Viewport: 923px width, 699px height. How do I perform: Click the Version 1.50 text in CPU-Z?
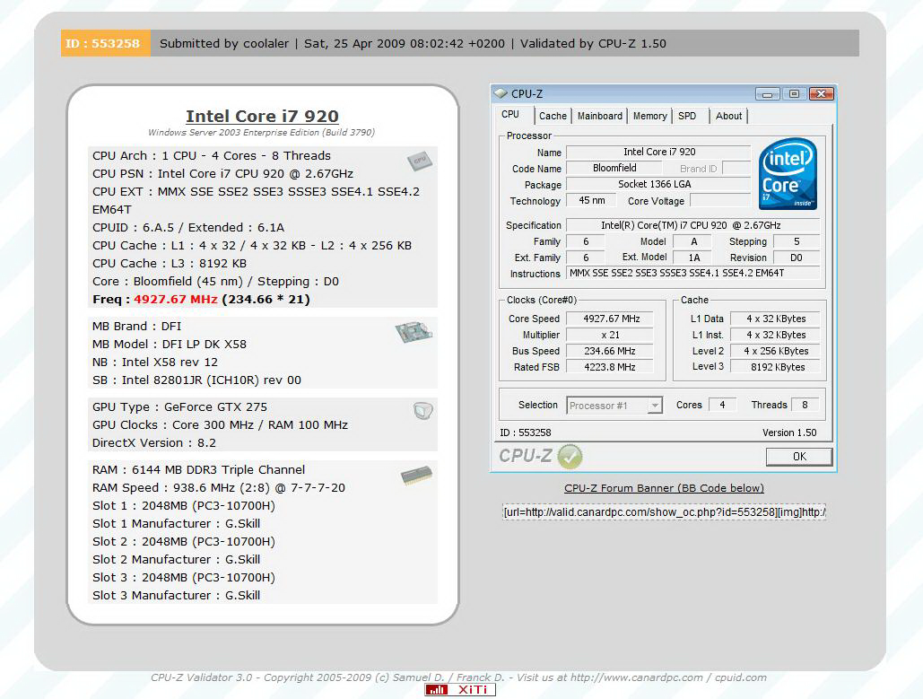pyautogui.click(x=789, y=433)
